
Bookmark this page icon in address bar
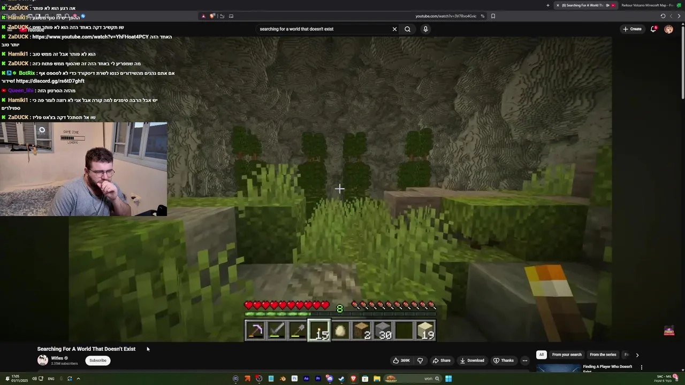point(493,16)
